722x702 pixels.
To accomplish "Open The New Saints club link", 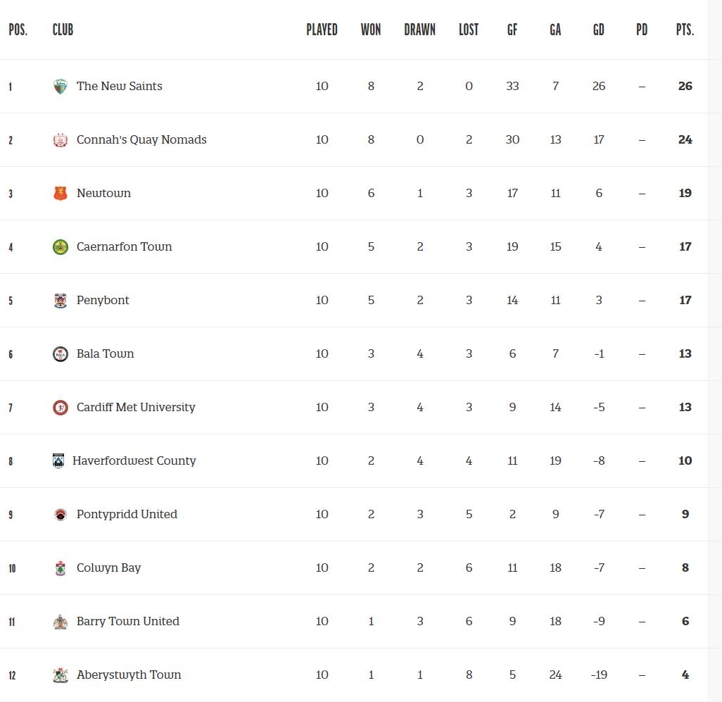I will 119,86.
